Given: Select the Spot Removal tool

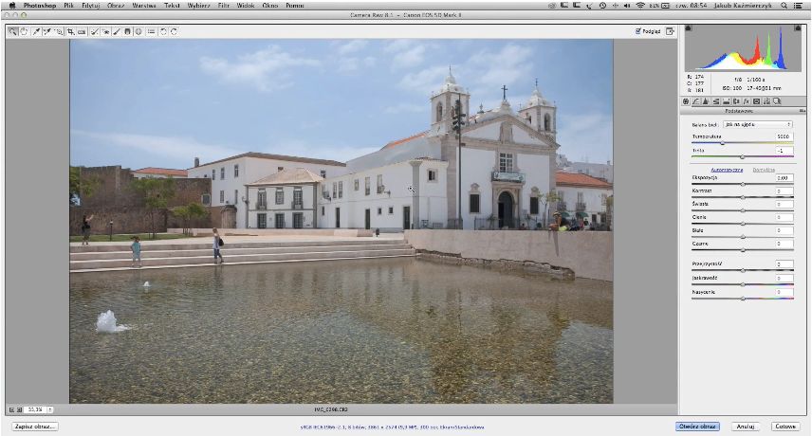Looking at the screenshot, I should point(94,31).
